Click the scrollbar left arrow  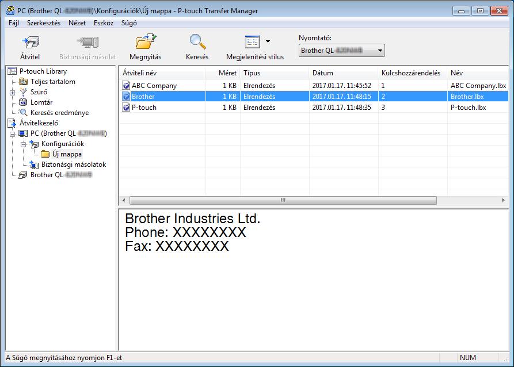coord(124,200)
